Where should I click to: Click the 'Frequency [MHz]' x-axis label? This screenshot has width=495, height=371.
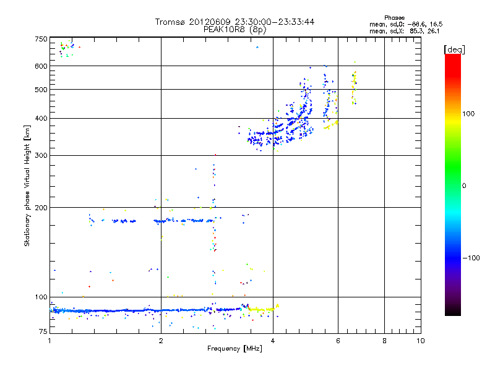point(235,349)
